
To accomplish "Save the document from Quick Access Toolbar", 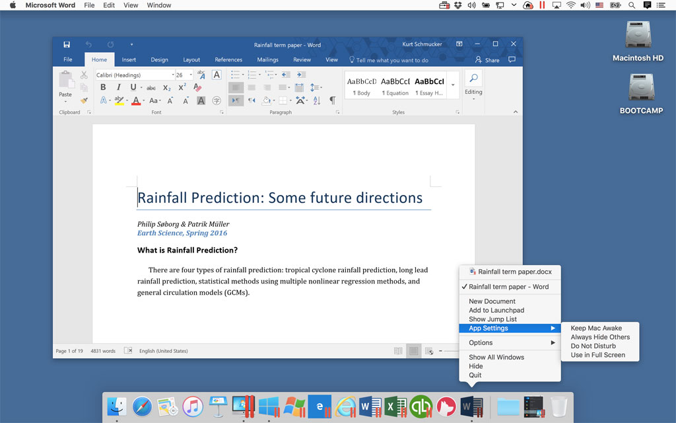I will (x=67, y=44).
